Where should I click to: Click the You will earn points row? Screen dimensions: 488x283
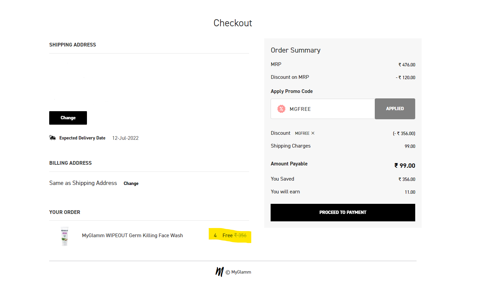coord(343,192)
